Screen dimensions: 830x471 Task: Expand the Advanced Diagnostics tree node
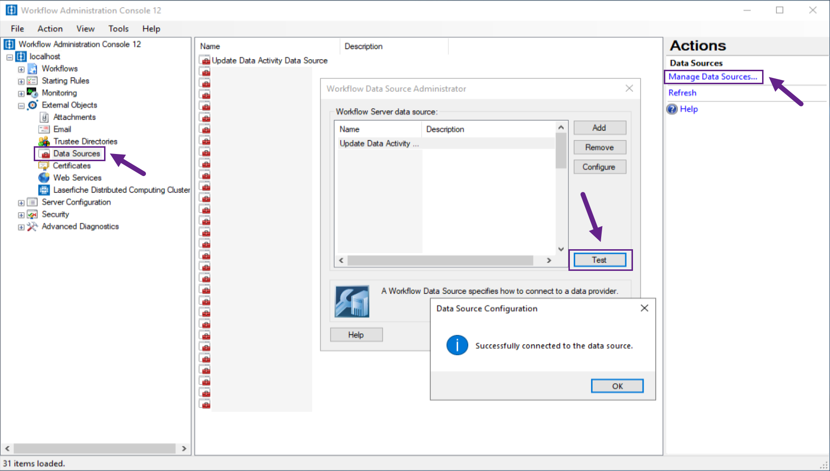click(x=21, y=227)
